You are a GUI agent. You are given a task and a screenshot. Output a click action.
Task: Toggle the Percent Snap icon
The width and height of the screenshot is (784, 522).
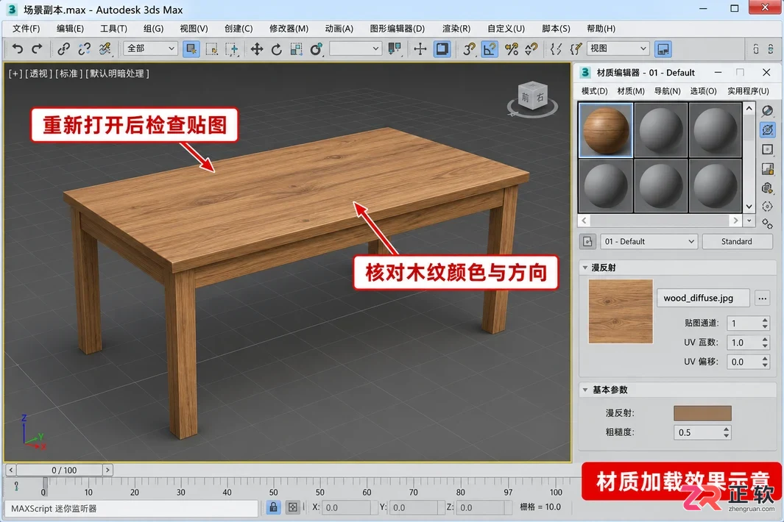coord(512,49)
